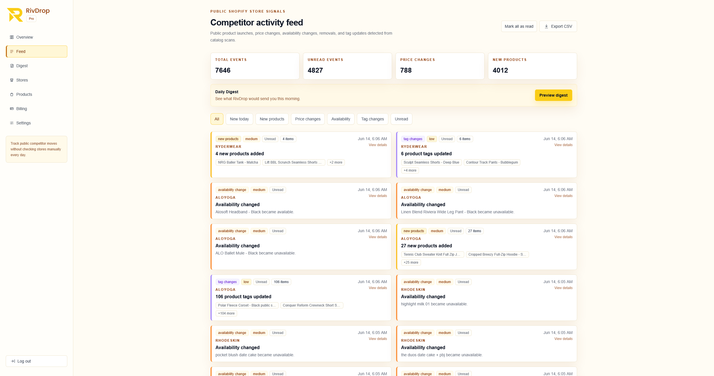View details for Alosoft Headband availability event

(x=378, y=196)
